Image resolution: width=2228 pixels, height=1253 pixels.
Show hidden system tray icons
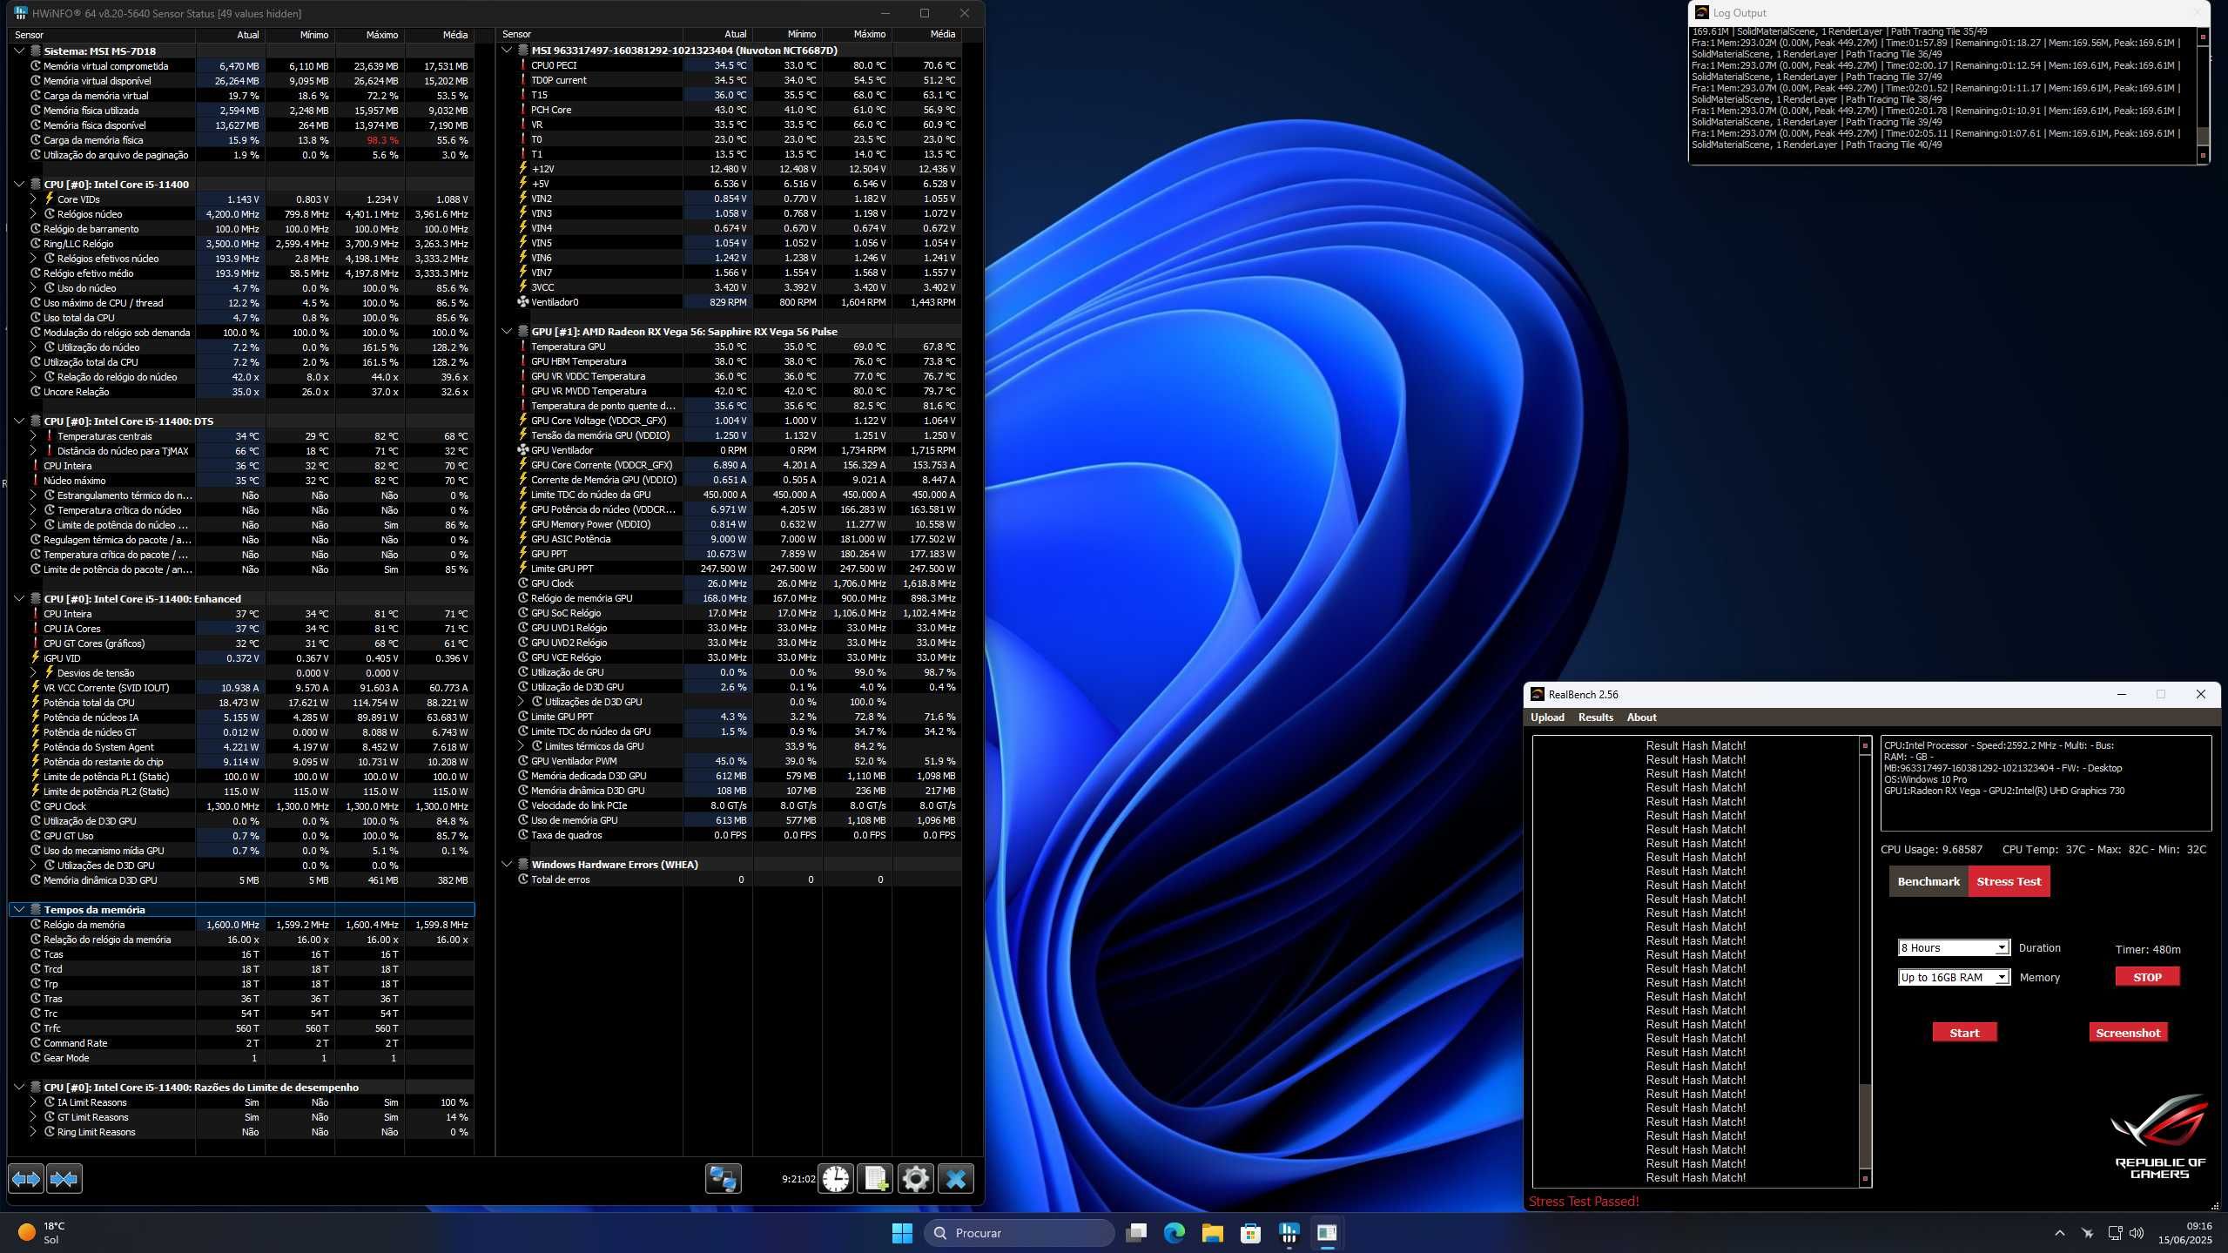[x=2059, y=1233]
